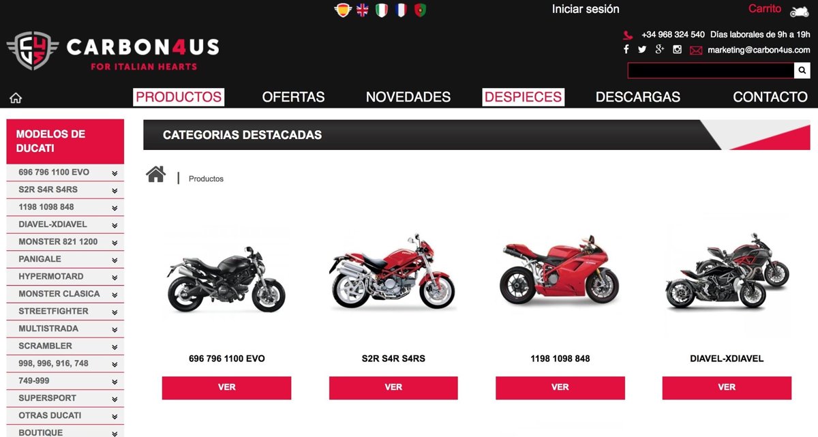The image size is (818, 437).
Task: Select the Italian flag language icon
Action: [x=382, y=10]
